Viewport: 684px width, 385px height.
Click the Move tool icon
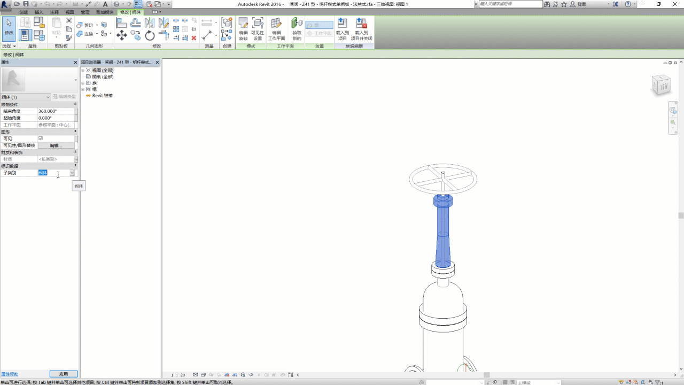[x=121, y=35]
